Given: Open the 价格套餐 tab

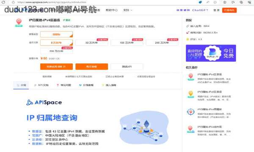Looking at the screenshot, I should (86, 85).
